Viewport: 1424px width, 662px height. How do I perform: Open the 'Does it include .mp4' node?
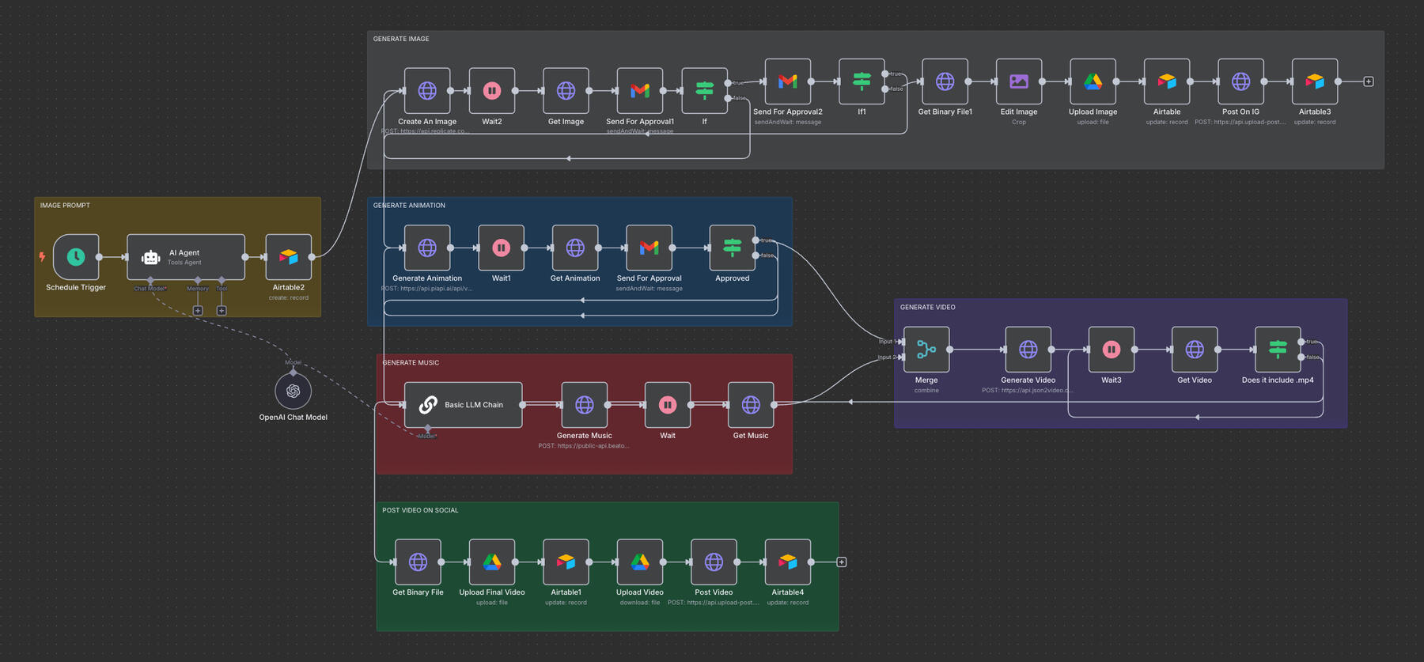point(1277,350)
